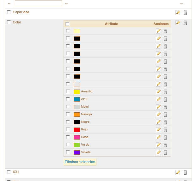
Task: Open the ICU group name
Action: (x=15, y=172)
